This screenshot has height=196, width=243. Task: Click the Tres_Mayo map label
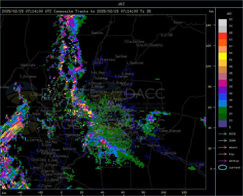click(x=98, y=73)
